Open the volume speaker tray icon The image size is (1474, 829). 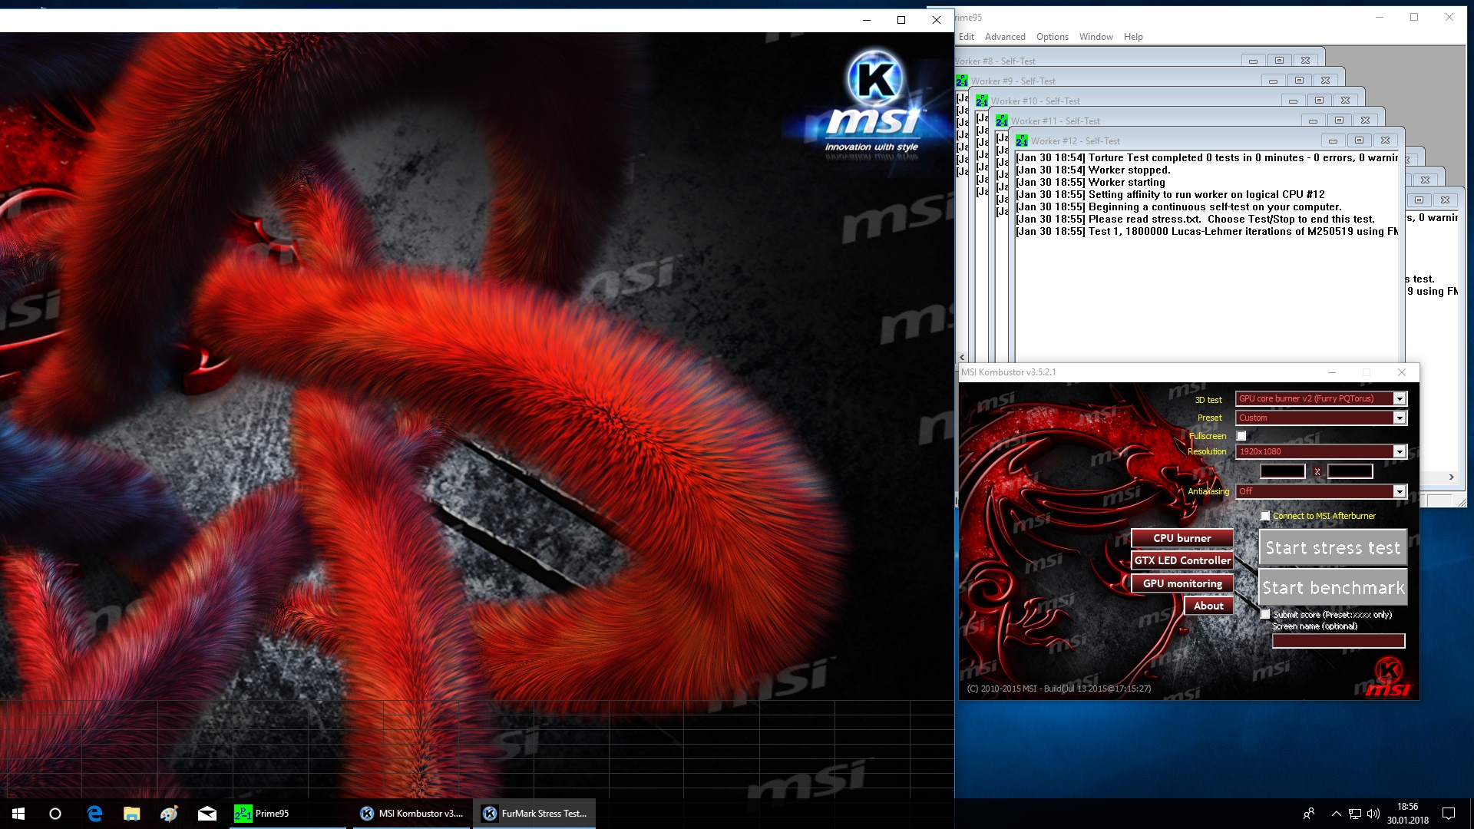[1373, 814]
